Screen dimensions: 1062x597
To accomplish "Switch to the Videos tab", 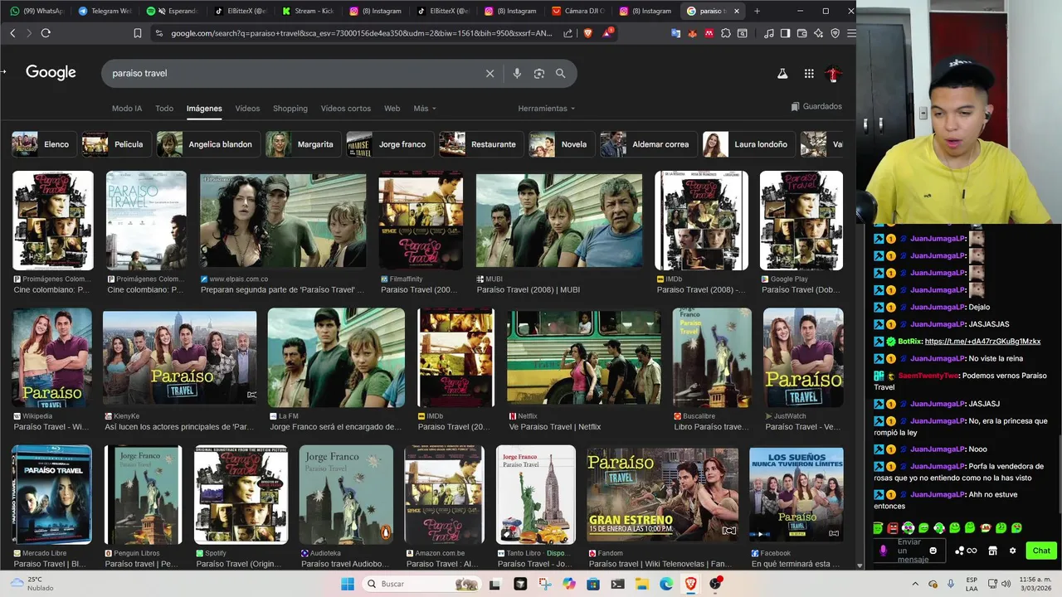I will 247,109.
